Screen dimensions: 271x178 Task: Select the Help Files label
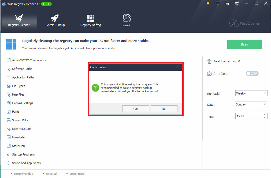18,94
